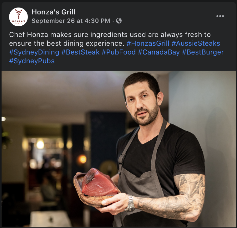Open the #PubFood hashtag link
Image resolution: width=237 pixels, height=228 pixels.
[119, 52]
